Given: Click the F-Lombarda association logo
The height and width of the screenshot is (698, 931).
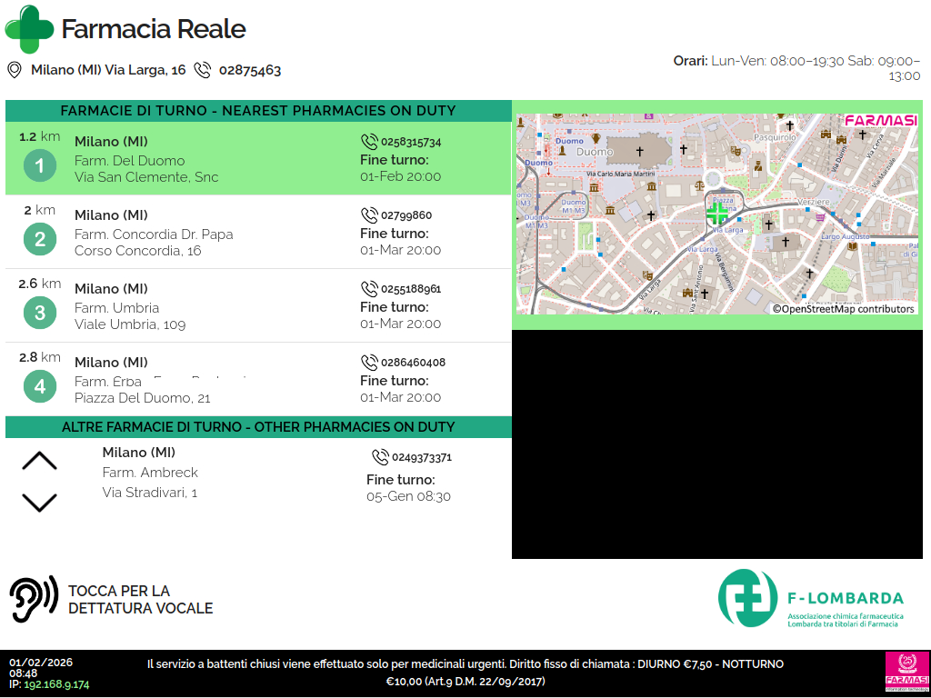Looking at the screenshot, I should 810,598.
